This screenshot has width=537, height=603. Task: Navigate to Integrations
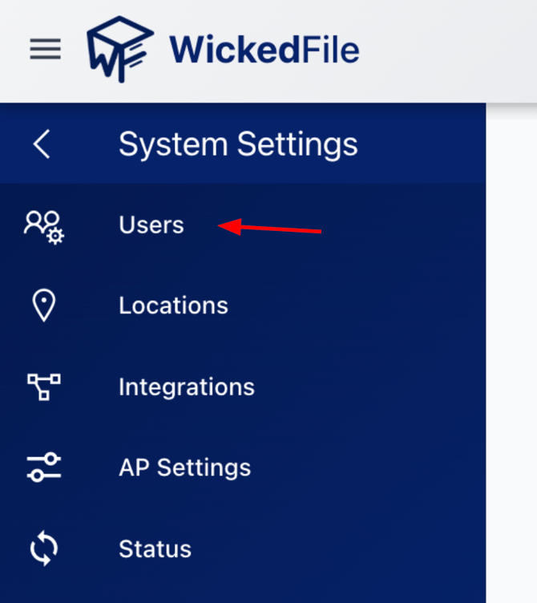[x=186, y=387]
